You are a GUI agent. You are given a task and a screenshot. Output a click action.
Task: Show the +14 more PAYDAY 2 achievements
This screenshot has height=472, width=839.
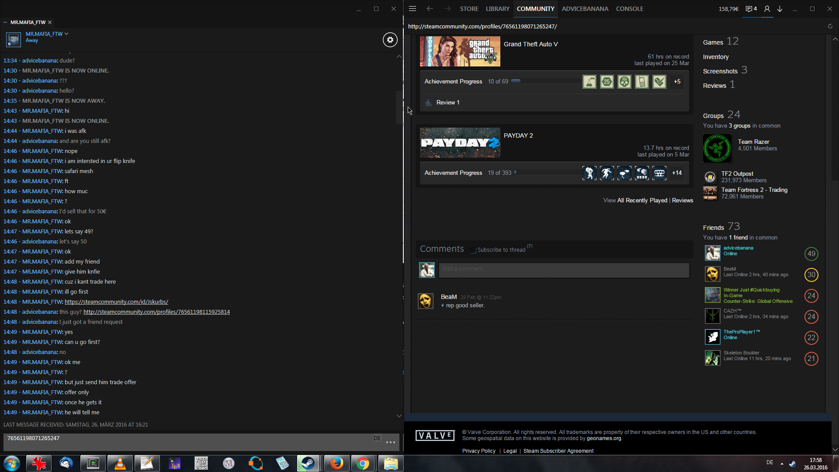click(x=677, y=173)
